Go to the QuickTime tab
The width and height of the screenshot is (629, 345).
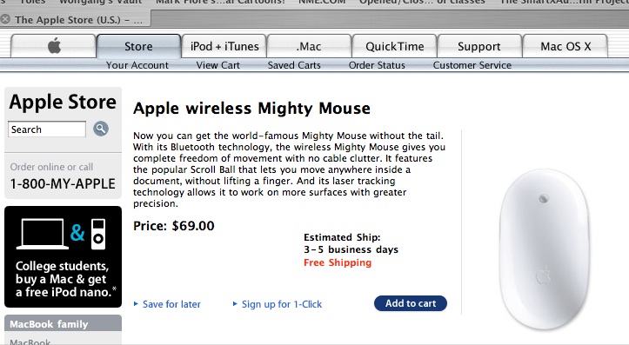coord(394,46)
